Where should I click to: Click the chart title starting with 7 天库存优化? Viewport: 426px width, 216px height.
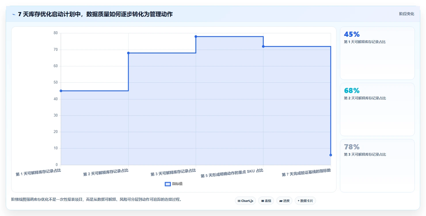pyautogui.click(x=95, y=14)
